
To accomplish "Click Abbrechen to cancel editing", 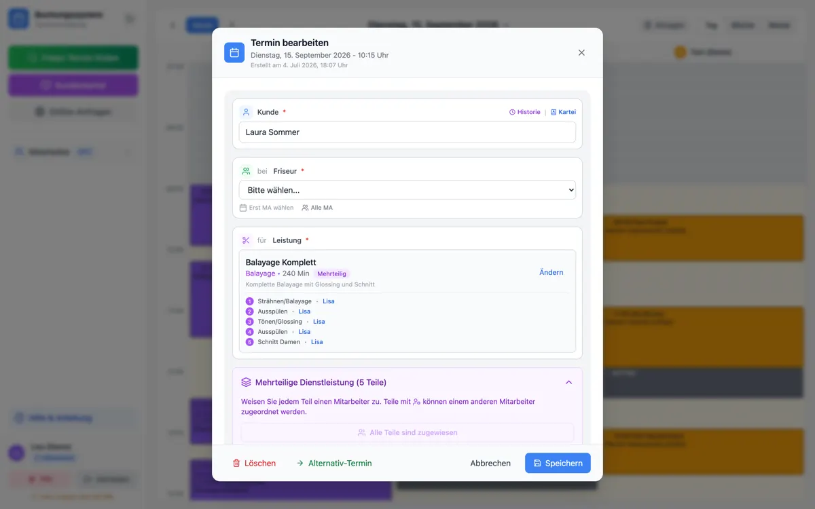I will pyautogui.click(x=490, y=464).
